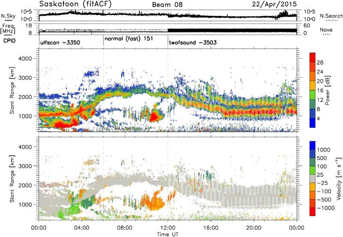Click the 'CPID' row label
343x237 pixels.
(x=9, y=41)
